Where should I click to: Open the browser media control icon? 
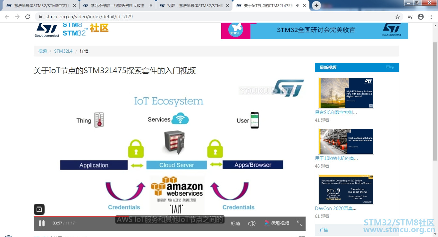[x=410, y=17]
